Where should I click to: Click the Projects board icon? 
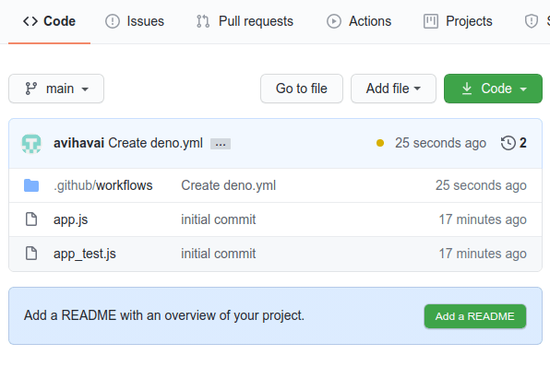pyautogui.click(x=431, y=21)
